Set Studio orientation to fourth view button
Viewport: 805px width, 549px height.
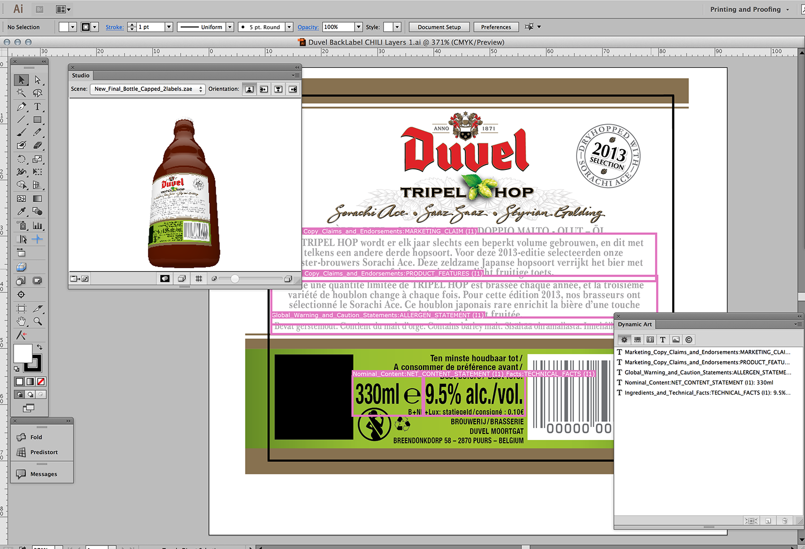point(293,89)
